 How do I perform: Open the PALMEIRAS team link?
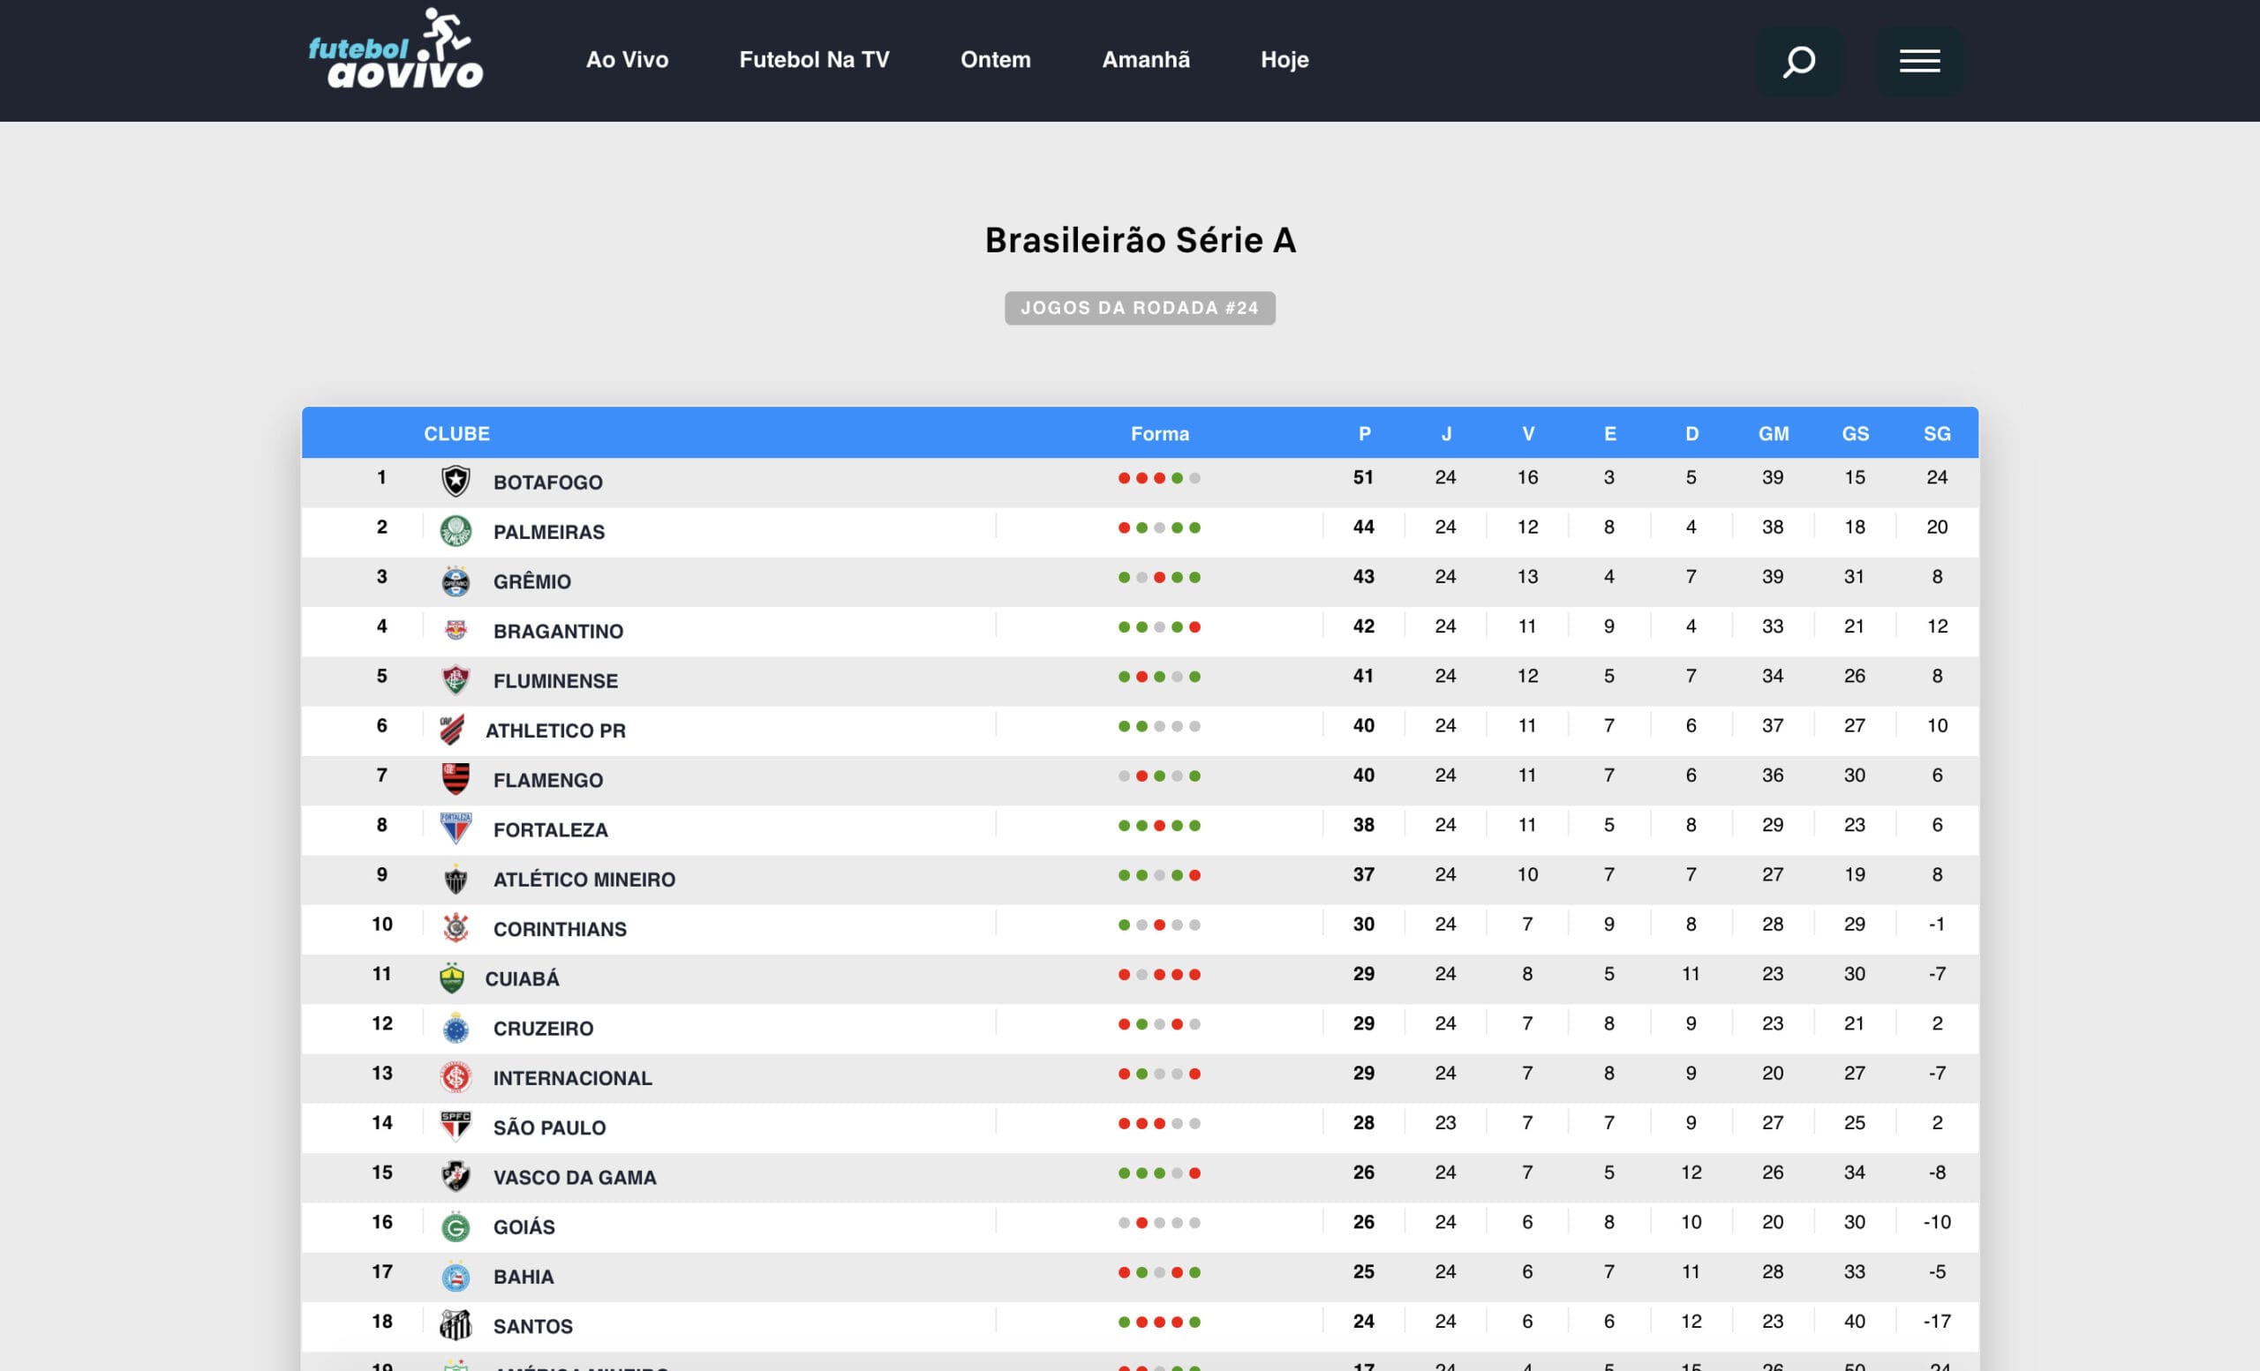tap(548, 531)
